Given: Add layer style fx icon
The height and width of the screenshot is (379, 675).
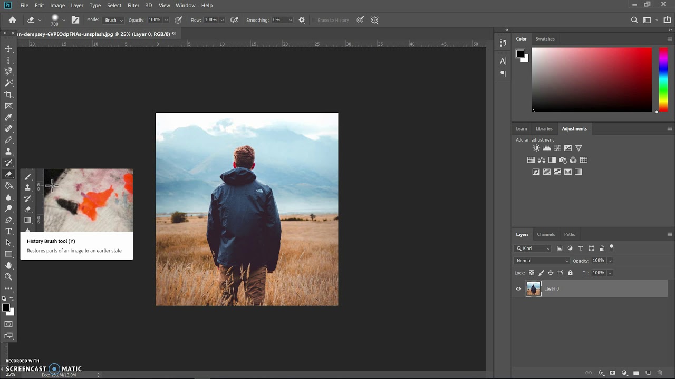Looking at the screenshot, I should pos(601,373).
